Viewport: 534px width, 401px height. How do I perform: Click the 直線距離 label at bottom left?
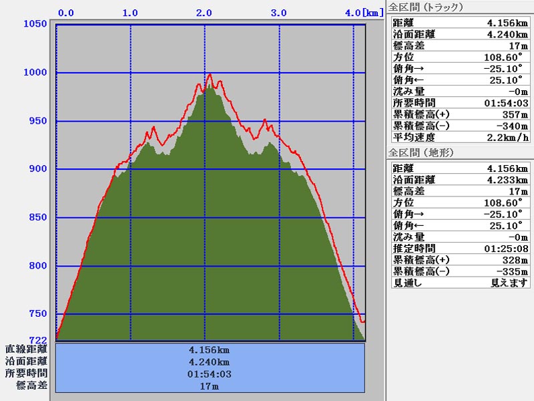[26, 350]
